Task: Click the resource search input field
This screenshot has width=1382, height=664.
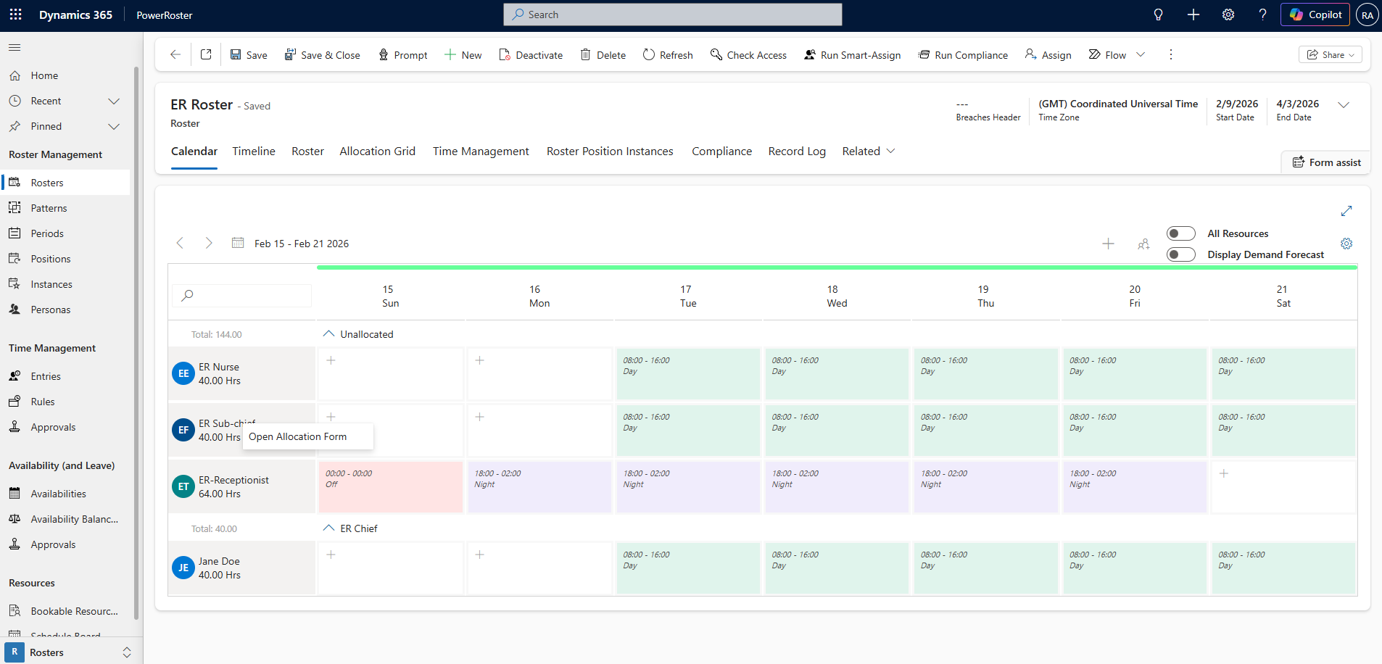Action: (242, 295)
